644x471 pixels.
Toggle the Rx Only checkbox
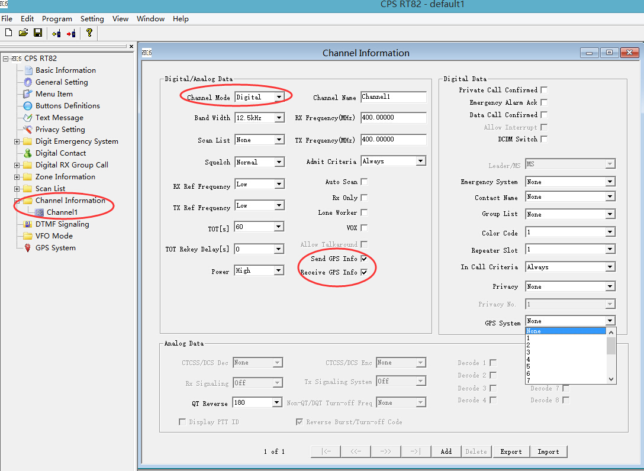coord(364,198)
